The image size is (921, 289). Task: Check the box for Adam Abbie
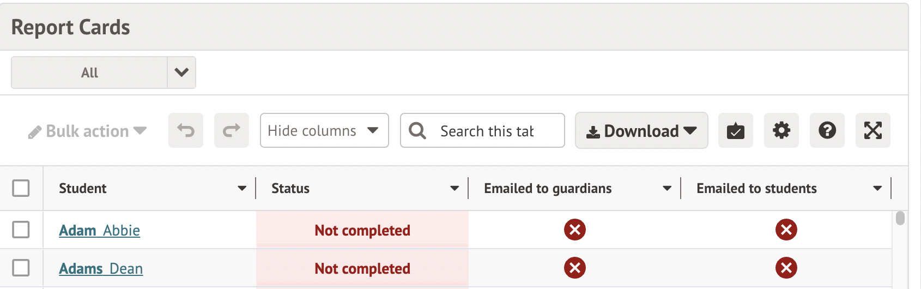click(21, 230)
